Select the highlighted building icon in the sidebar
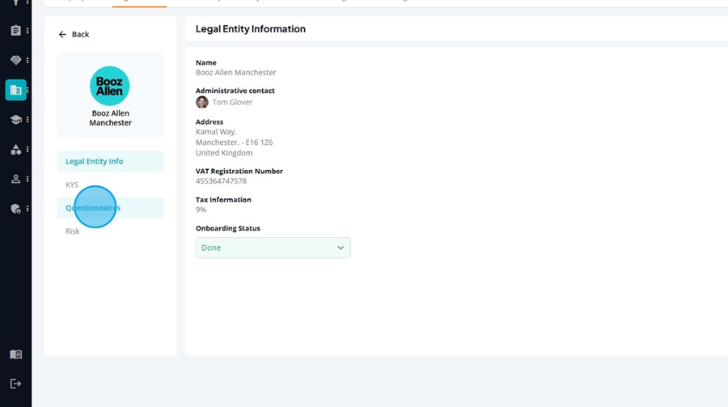728x407 pixels. coord(15,90)
